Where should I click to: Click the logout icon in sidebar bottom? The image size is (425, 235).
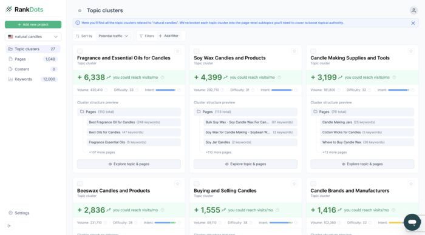click(x=10, y=226)
